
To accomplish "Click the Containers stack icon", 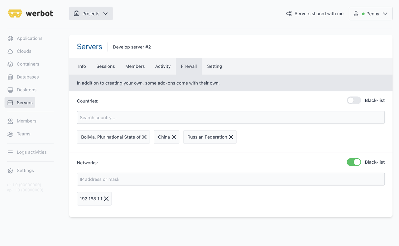I will point(10,64).
